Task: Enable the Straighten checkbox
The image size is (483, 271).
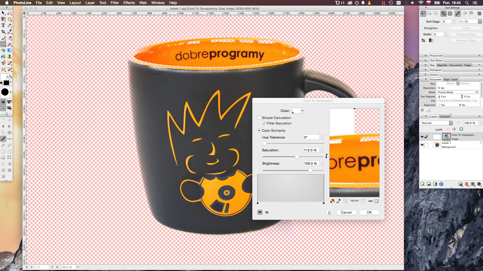Action: click(x=422, y=28)
